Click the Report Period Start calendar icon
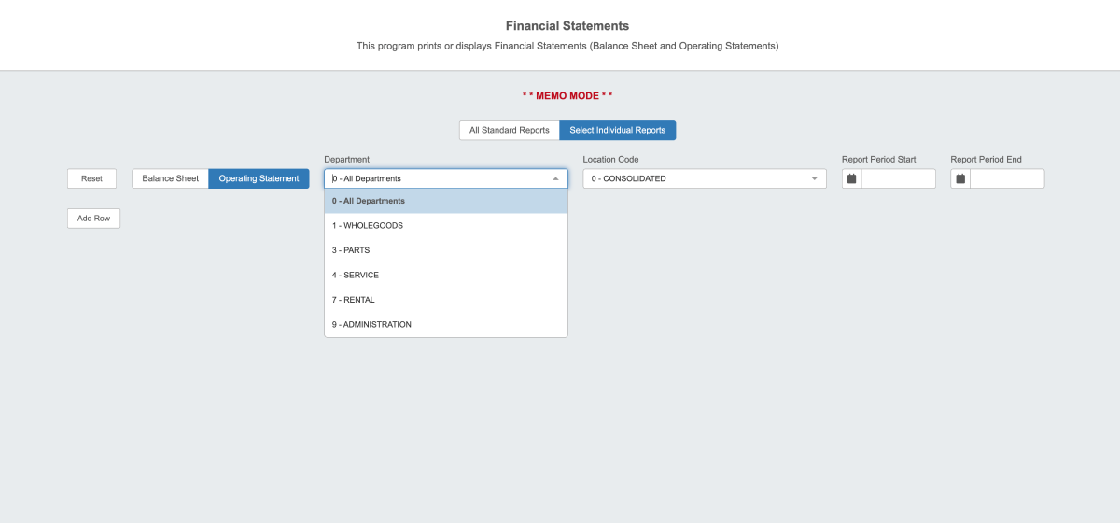The width and height of the screenshot is (1120, 523). pyautogui.click(x=851, y=178)
